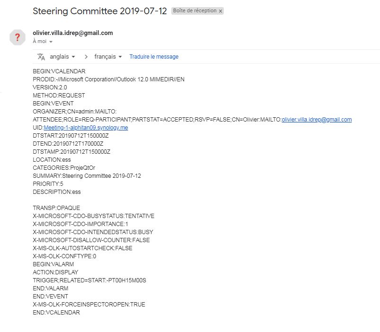Viewport: 380px width, 332px height.
Task: Expand the À moi recipient details
Action: tap(51, 42)
